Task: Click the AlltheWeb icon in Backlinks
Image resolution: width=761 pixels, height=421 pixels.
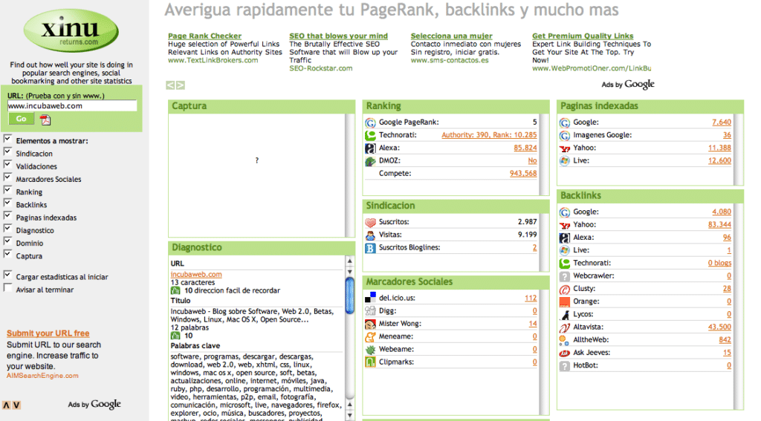Action: click(x=565, y=340)
